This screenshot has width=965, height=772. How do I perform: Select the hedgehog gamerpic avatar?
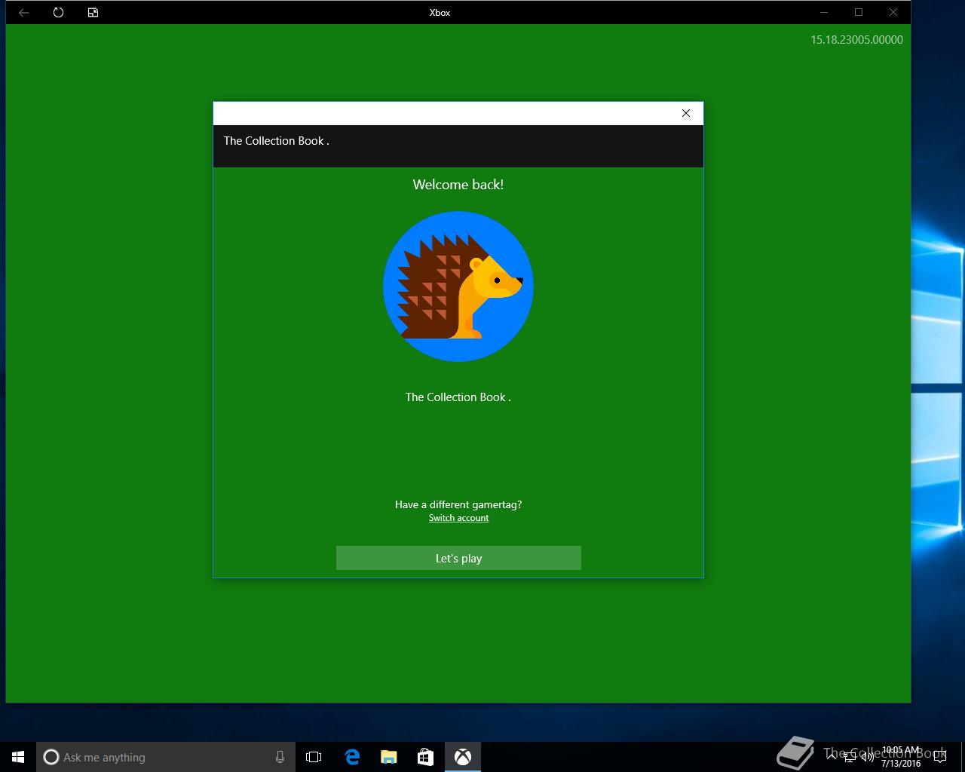tap(458, 286)
